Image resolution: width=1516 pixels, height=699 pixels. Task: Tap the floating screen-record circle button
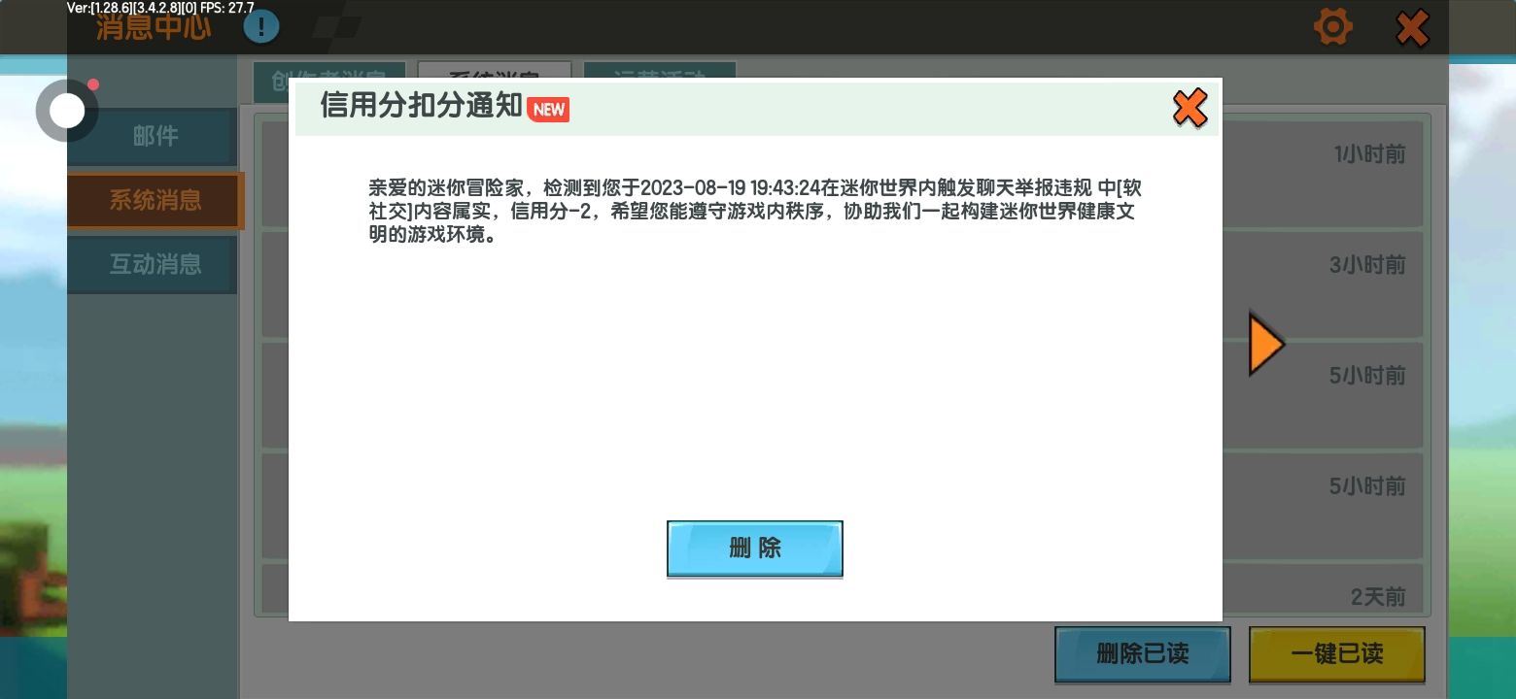click(67, 111)
